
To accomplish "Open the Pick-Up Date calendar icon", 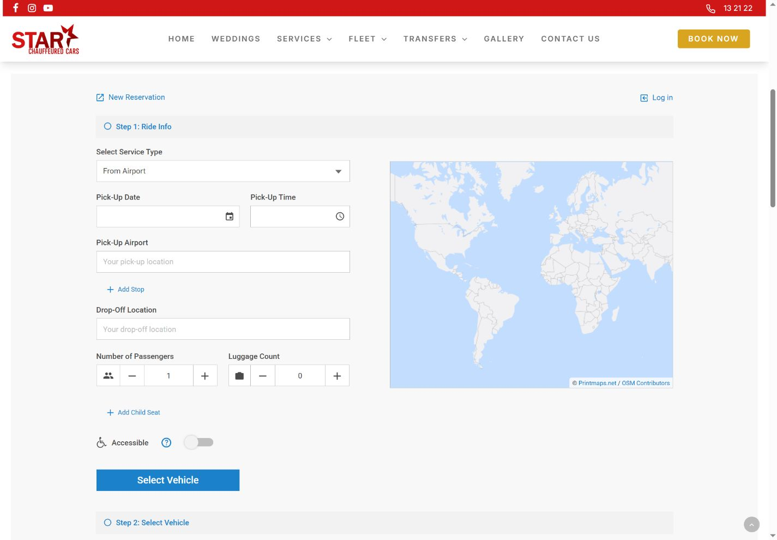I will tap(230, 217).
